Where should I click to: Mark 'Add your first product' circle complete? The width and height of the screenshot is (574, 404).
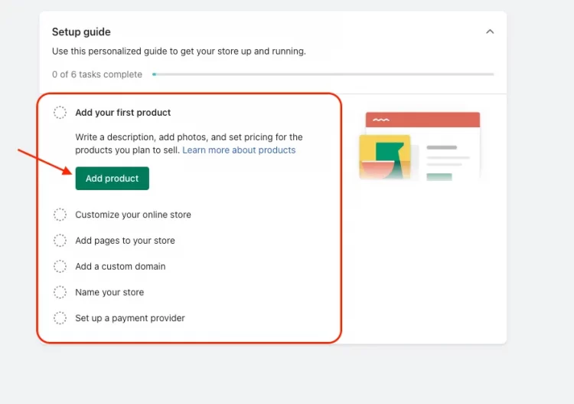click(60, 113)
